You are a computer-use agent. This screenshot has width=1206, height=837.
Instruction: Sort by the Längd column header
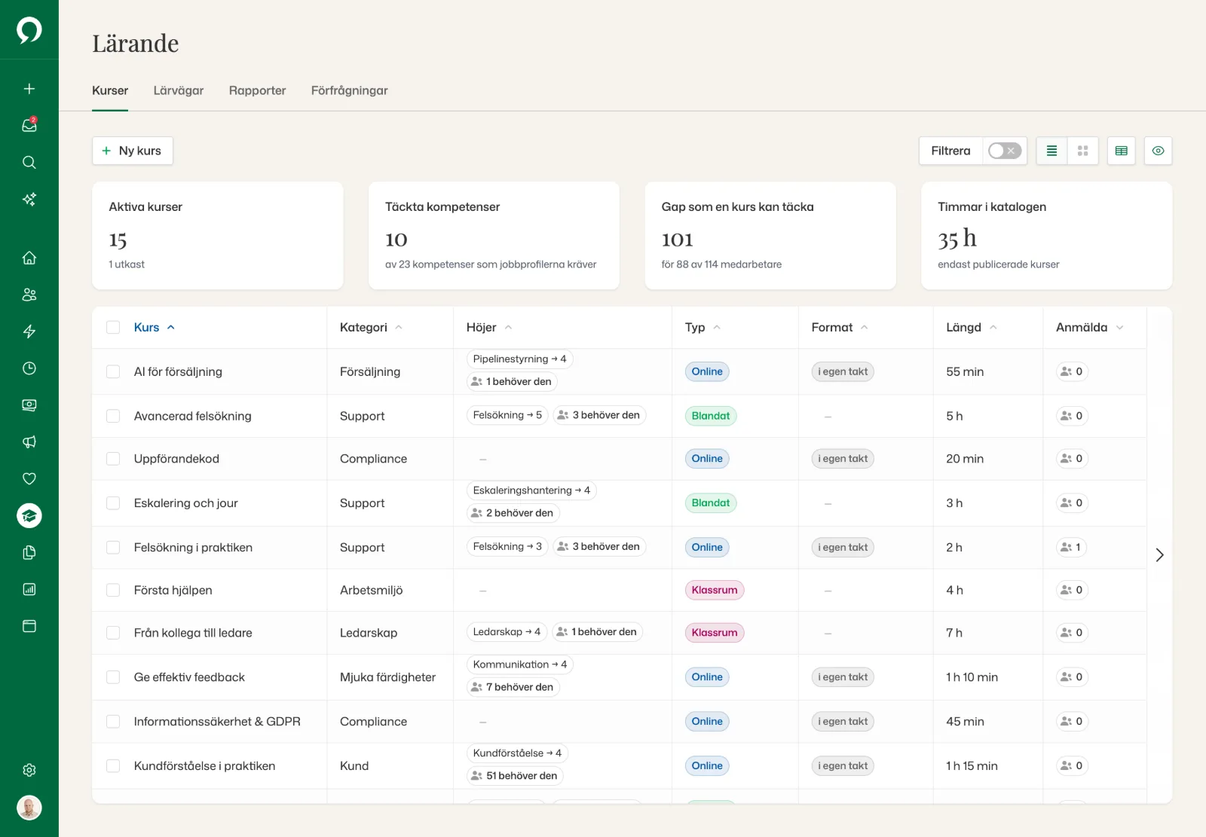[972, 327]
